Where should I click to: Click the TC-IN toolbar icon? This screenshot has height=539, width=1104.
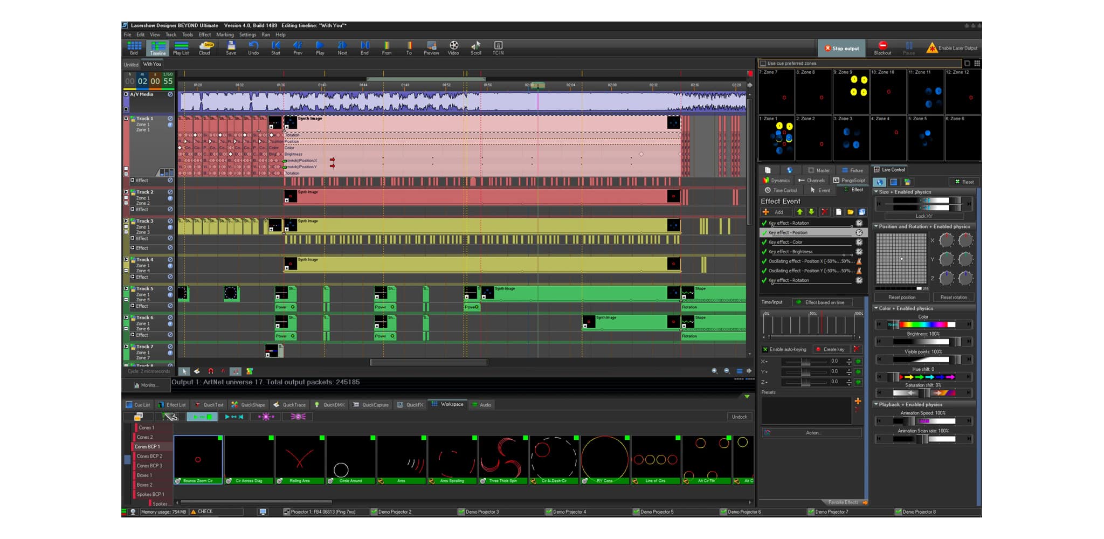pos(498,46)
